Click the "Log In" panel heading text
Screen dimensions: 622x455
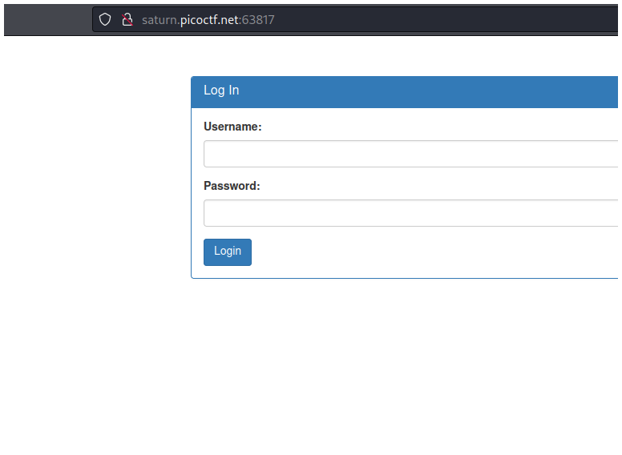(221, 91)
